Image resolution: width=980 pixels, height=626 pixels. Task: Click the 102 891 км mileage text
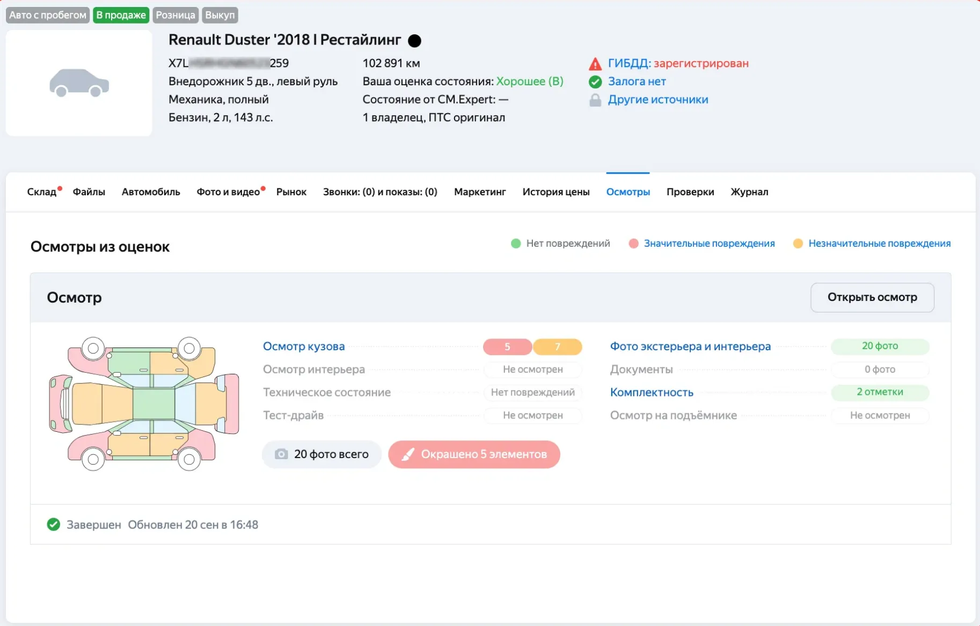[391, 63]
